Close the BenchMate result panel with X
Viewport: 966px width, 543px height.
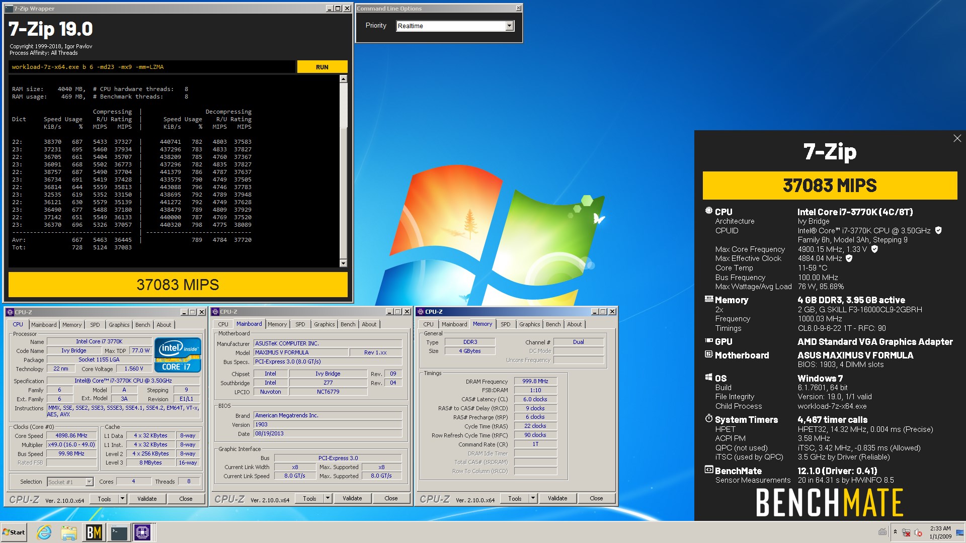pos(957,138)
